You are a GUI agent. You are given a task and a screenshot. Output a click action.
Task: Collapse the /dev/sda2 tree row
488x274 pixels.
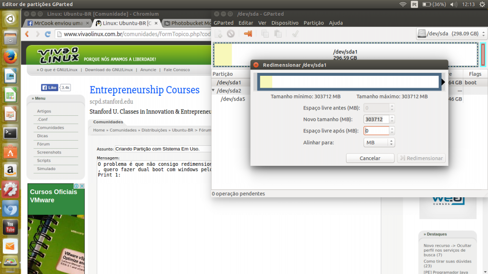tap(214, 91)
